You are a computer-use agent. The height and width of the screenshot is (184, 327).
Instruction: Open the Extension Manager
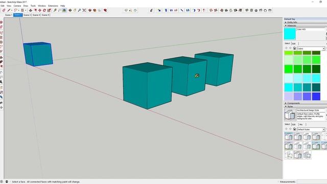tap(105, 10)
